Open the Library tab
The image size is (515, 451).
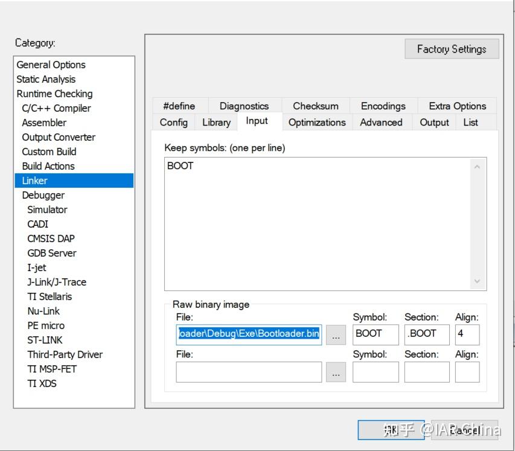216,122
